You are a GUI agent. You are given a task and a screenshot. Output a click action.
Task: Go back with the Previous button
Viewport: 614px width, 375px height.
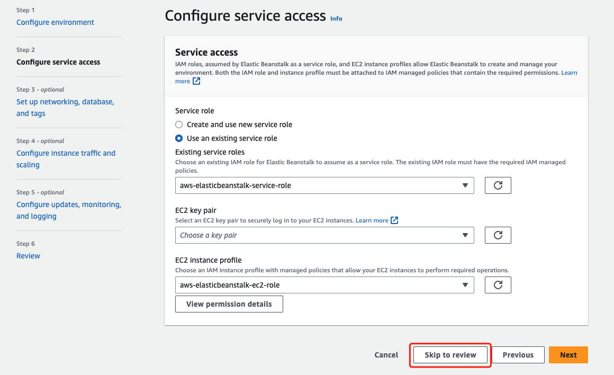[x=518, y=355]
